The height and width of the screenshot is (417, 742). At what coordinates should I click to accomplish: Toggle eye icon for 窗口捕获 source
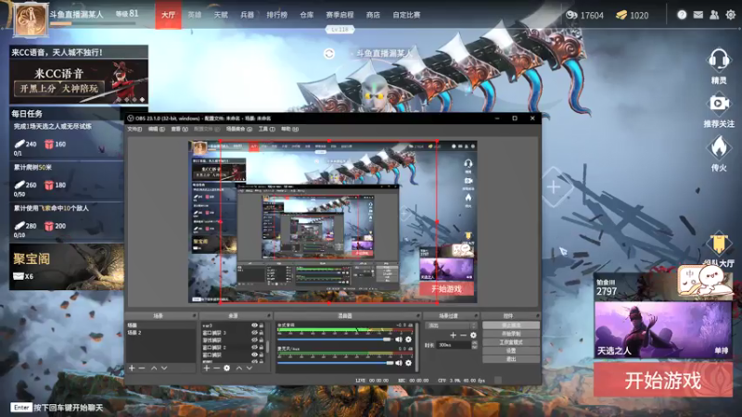pyautogui.click(x=254, y=354)
